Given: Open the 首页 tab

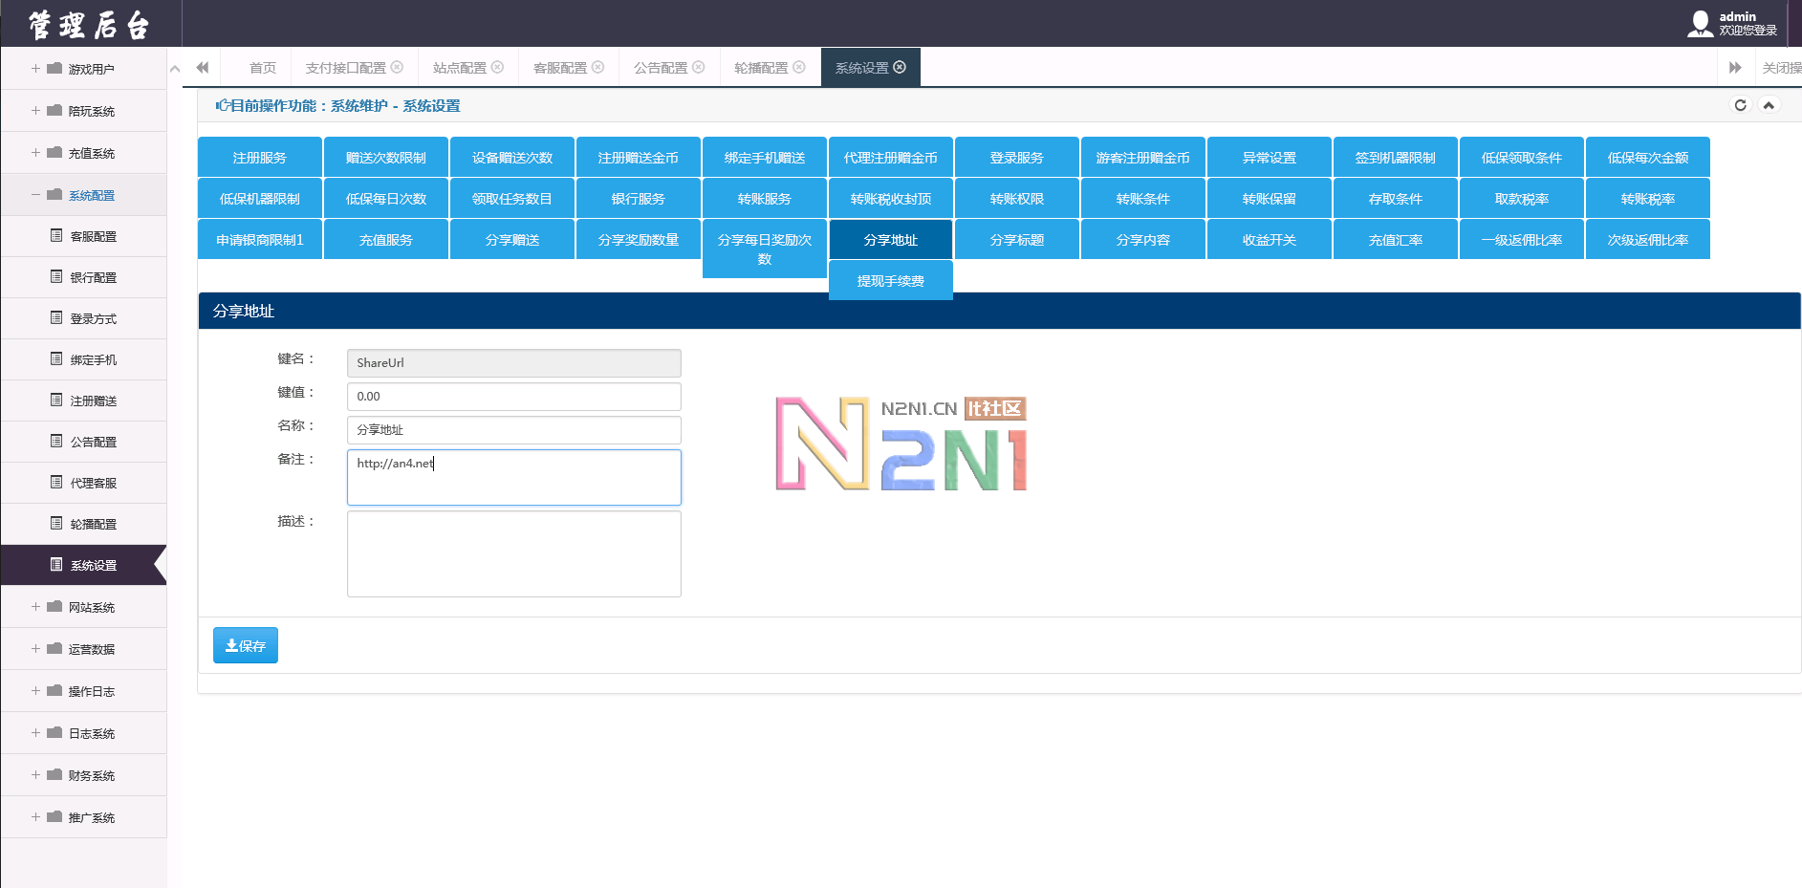Looking at the screenshot, I should (262, 68).
